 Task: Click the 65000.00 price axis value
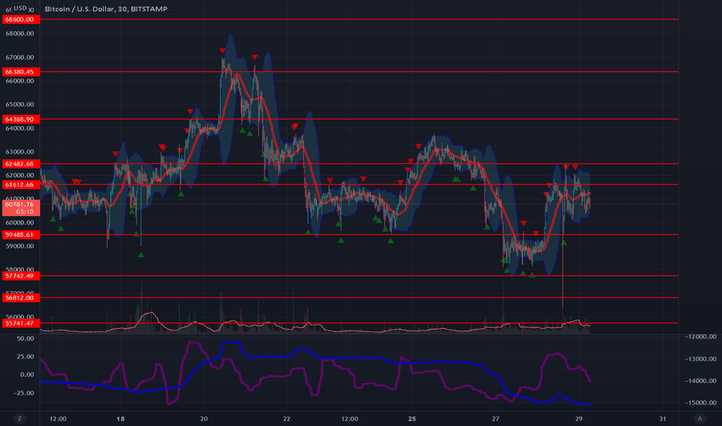coord(20,105)
